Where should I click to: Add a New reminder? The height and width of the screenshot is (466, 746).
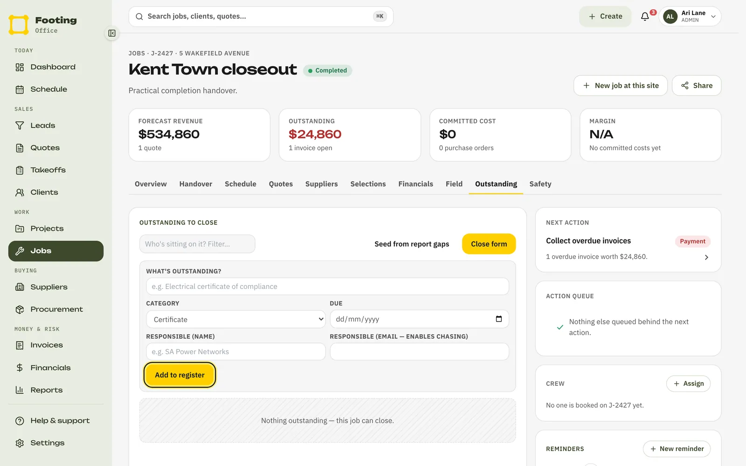coord(677,449)
